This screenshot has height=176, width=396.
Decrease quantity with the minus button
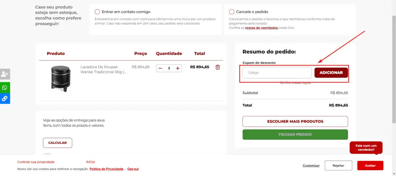point(160,68)
